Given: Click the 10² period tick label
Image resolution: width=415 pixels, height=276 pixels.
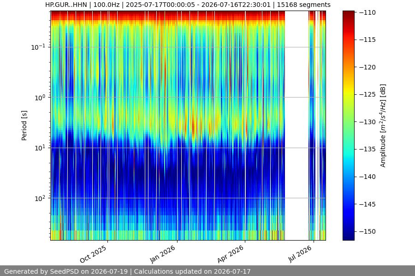Looking at the screenshot, I should pos(40,198).
